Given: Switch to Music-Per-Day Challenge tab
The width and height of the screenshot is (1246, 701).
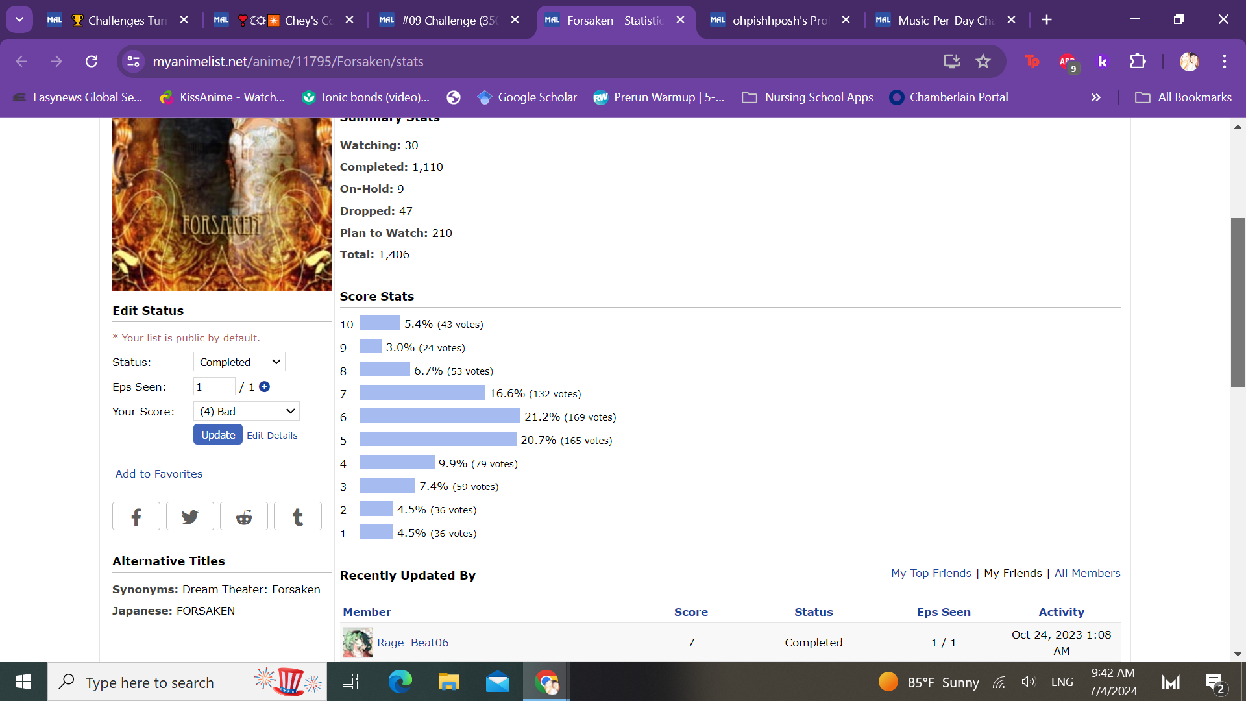Looking at the screenshot, I should coord(946,20).
